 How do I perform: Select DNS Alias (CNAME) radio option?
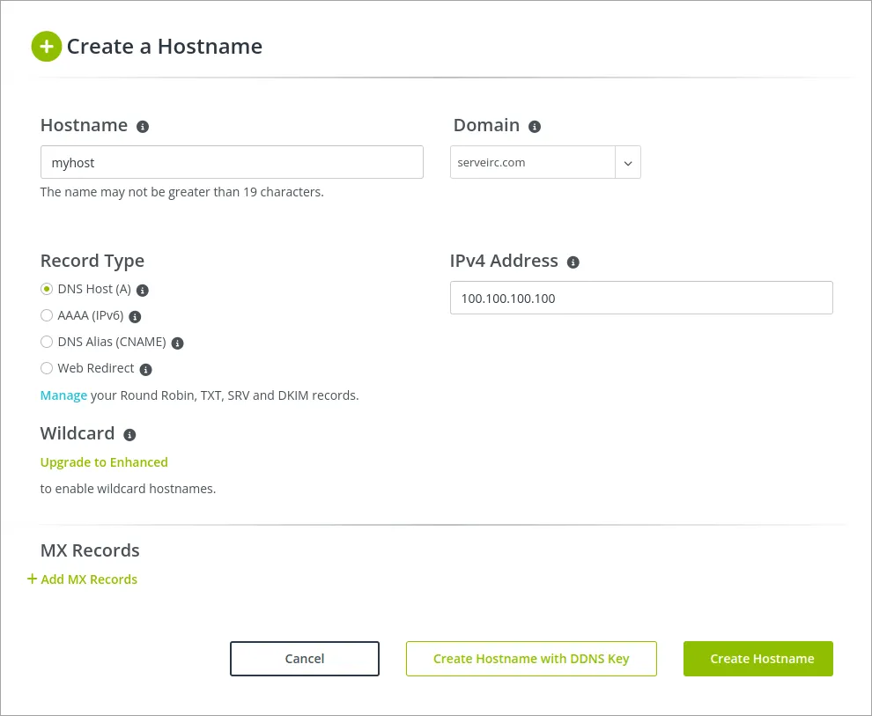47,343
